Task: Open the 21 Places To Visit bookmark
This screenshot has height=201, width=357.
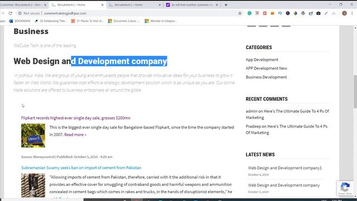Action: 87,21
